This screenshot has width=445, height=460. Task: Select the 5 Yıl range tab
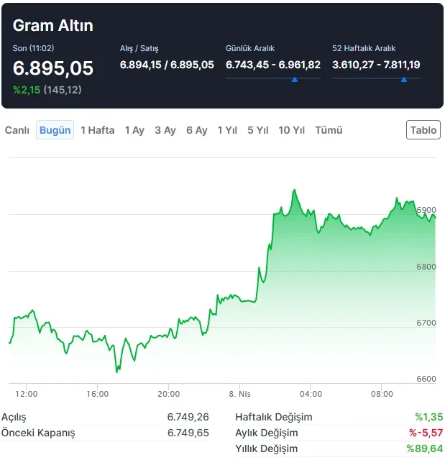click(258, 130)
